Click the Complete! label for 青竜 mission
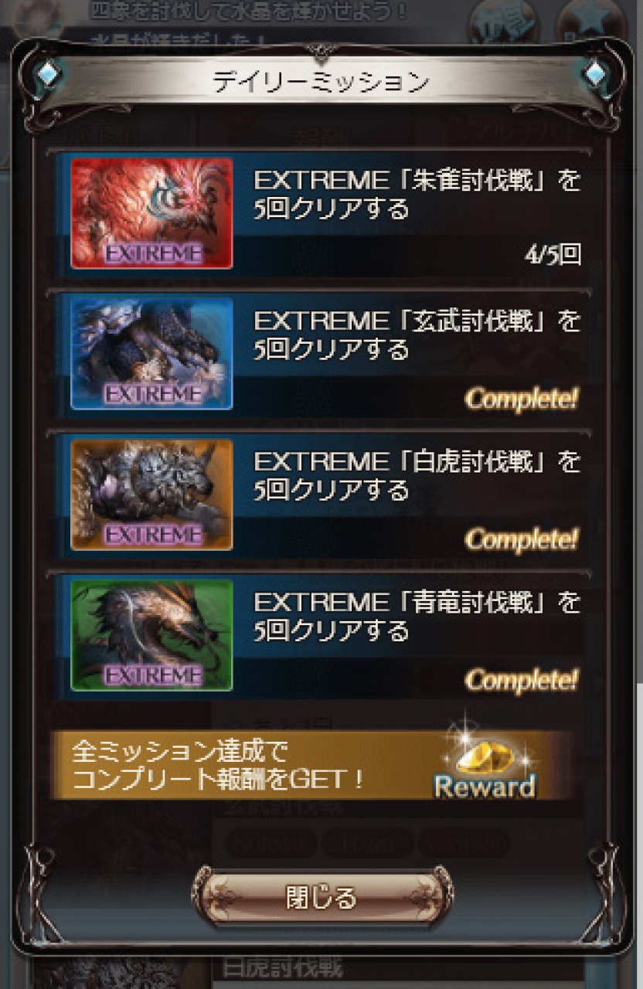The height and width of the screenshot is (989, 643). pos(522,680)
